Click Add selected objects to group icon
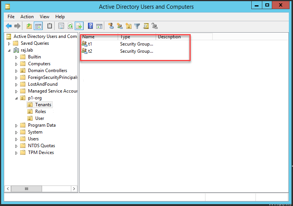Viewport: 293px width, 206px height. pyautogui.click(x=155, y=26)
